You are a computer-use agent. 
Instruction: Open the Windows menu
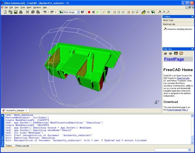[x=37, y=8]
